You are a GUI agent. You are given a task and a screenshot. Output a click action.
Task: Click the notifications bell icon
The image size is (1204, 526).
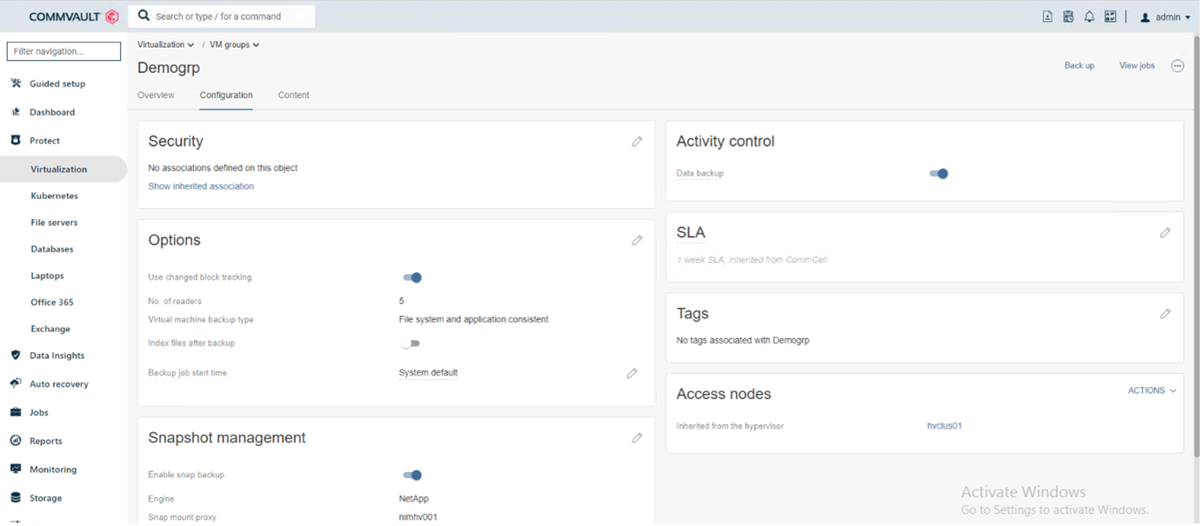click(x=1089, y=17)
